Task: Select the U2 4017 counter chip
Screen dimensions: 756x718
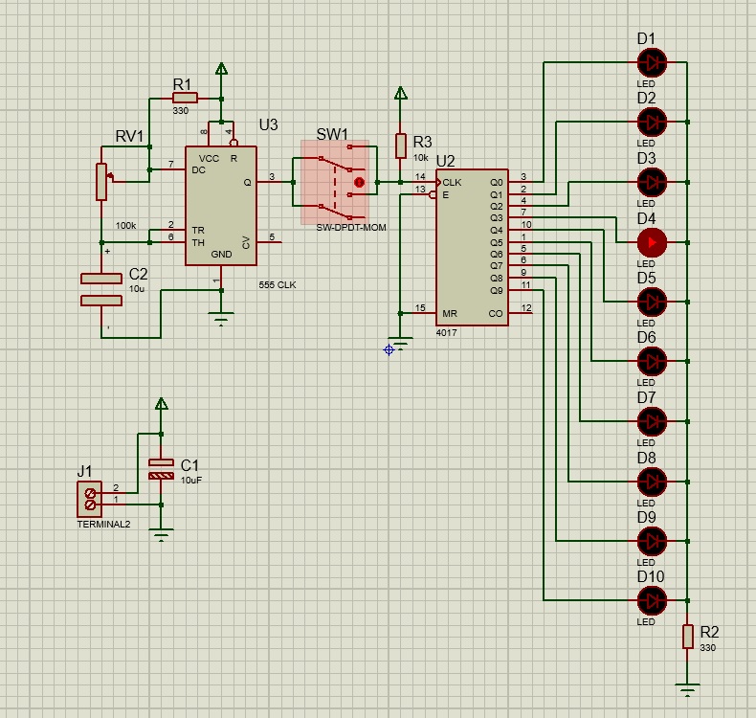Action: tap(472, 247)
